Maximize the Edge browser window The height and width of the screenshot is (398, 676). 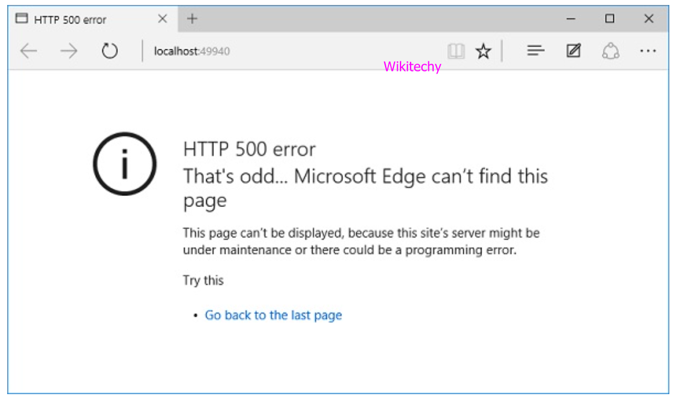pos(610,19)
